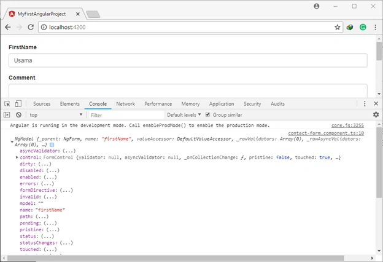383x262 pixels.
Task: Clear the console output
Action: pos(18,114)
